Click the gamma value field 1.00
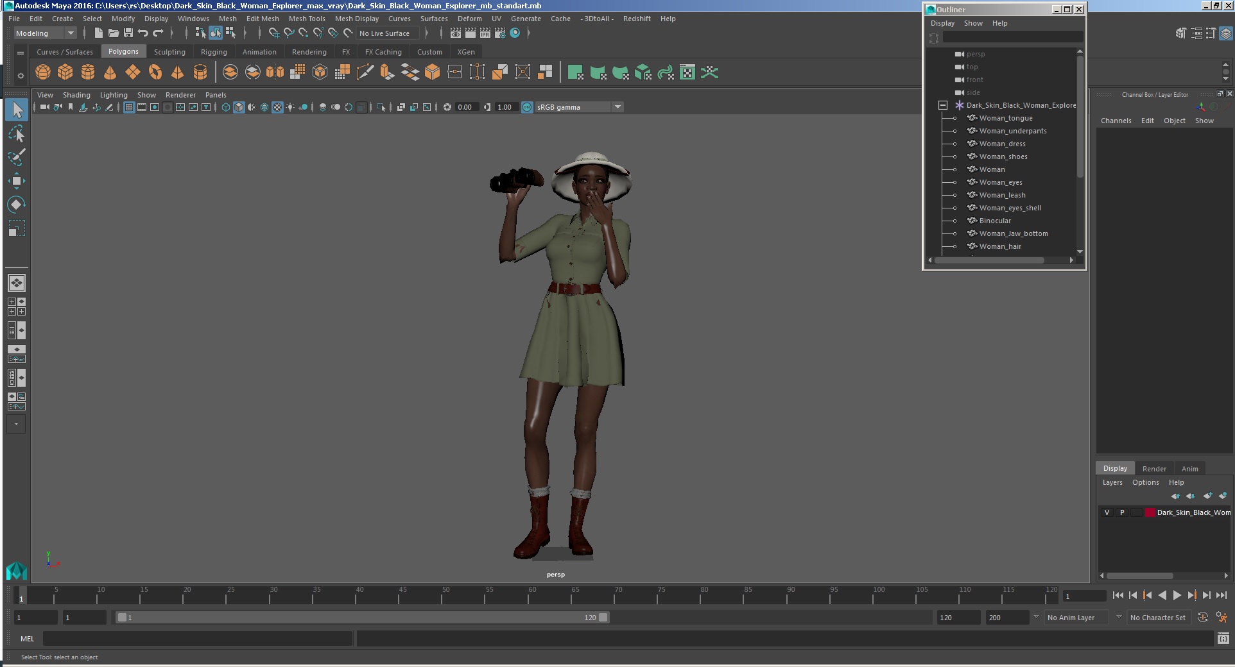 (506, 107)
